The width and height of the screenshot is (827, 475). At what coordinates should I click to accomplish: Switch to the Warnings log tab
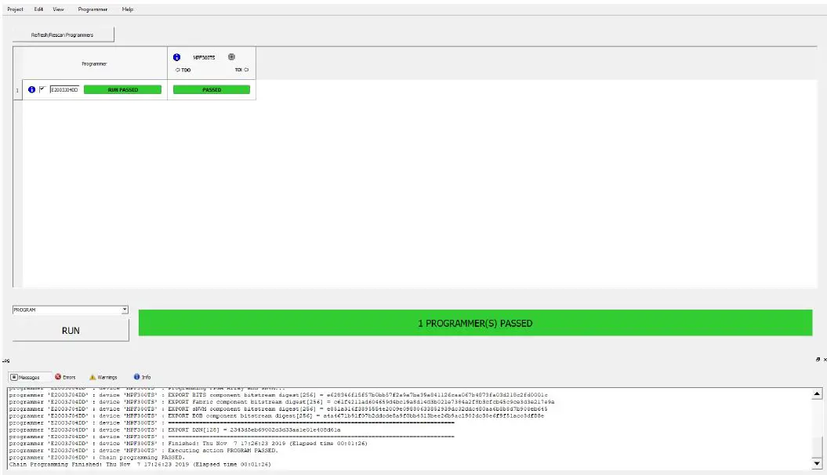tap(103, 377)
